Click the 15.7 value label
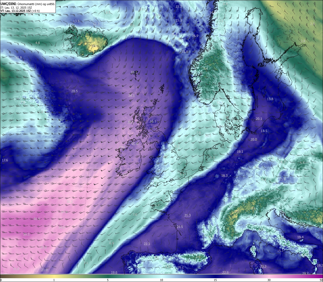 click(280, 251)
